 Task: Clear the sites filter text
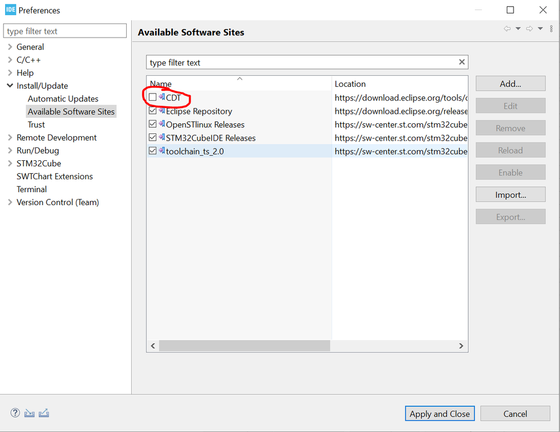tap(462, 62)
